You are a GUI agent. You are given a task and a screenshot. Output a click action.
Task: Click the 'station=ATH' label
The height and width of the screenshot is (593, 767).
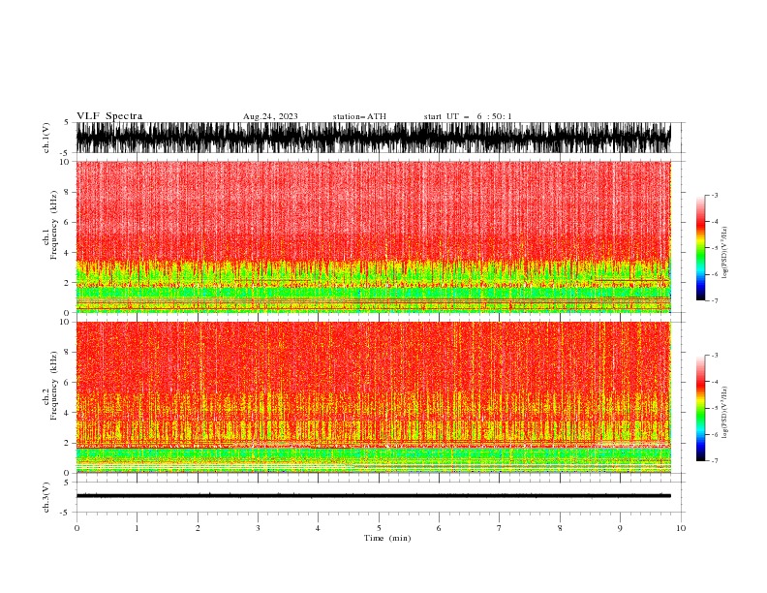click(x=359, y=116)
